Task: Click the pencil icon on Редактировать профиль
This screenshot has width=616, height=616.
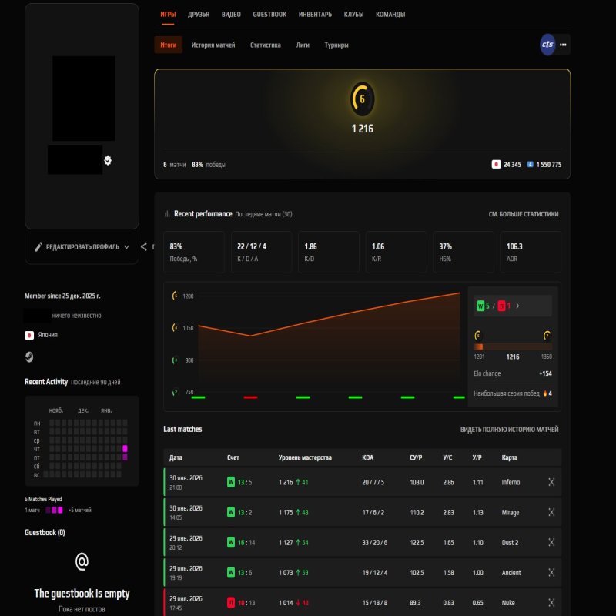Action: coord(38,247)
